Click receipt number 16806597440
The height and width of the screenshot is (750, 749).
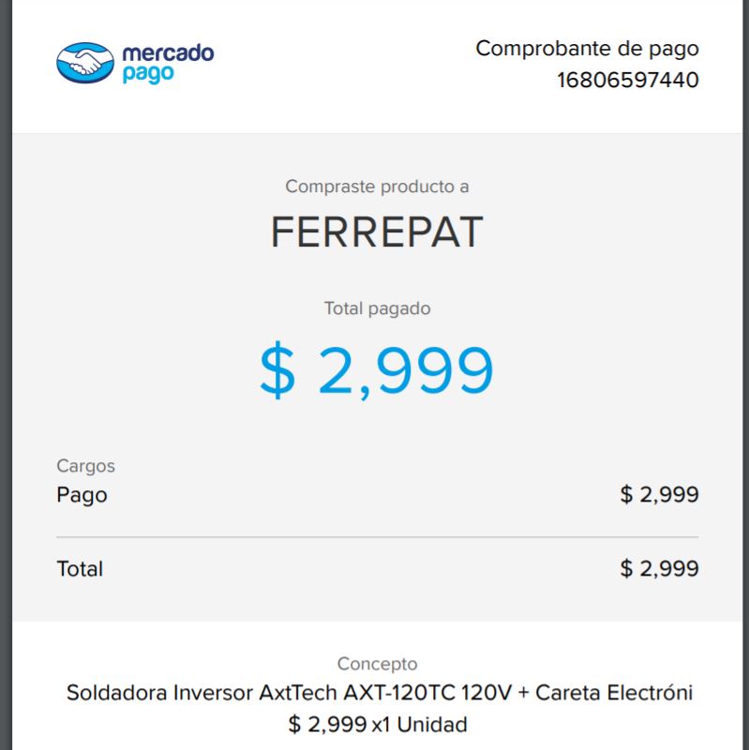(x=627, y=80)
